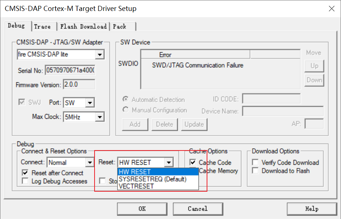Enable Verify Code Download
Screen dimensions: 341x219
pos(256,163)
